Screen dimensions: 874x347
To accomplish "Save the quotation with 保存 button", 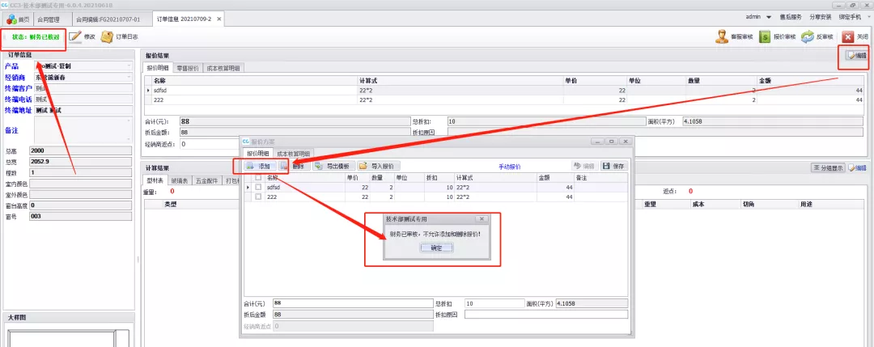I will pyautogui.click(x=613, y=166).
